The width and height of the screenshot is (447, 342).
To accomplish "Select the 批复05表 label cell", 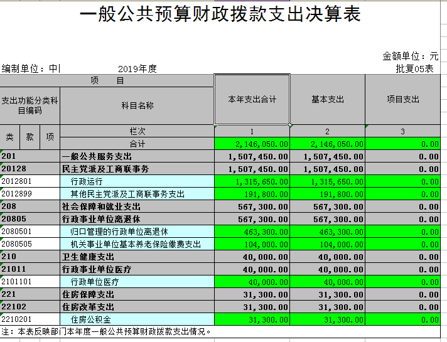I will tap(414, 69).
